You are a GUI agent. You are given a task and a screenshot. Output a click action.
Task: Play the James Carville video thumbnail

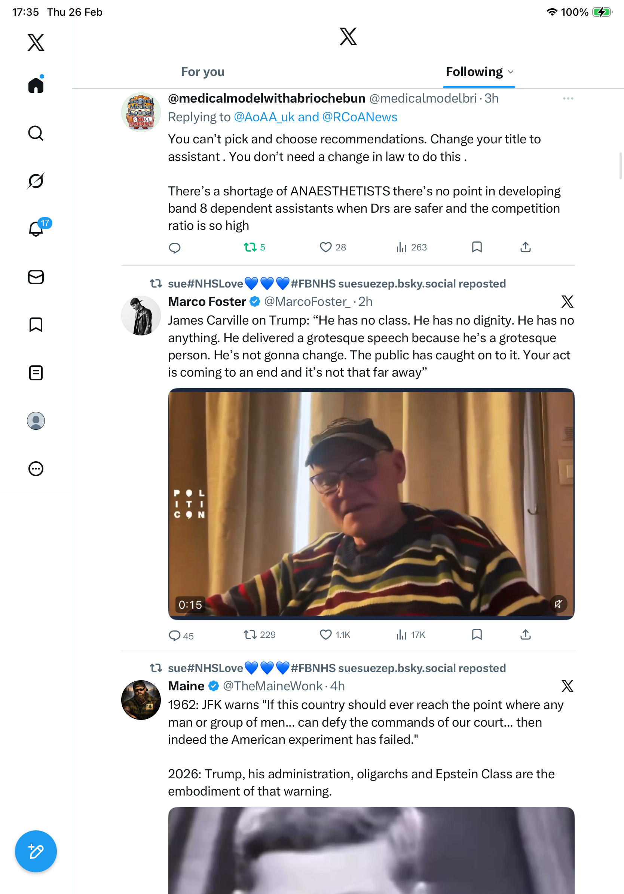point(371,503)
